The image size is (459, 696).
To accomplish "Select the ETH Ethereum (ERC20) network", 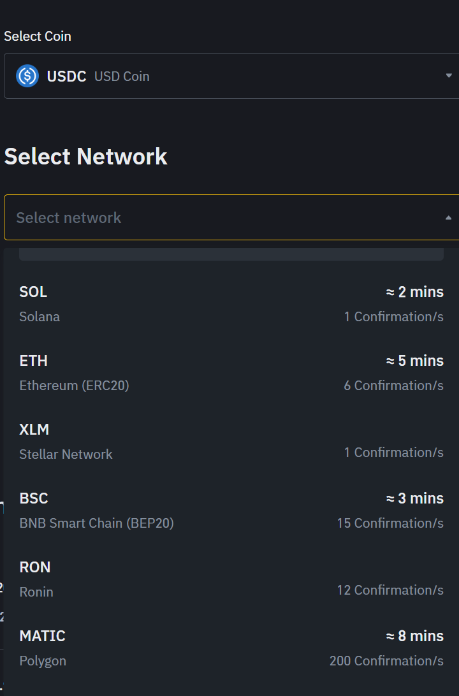I will (x=74, y=372).
